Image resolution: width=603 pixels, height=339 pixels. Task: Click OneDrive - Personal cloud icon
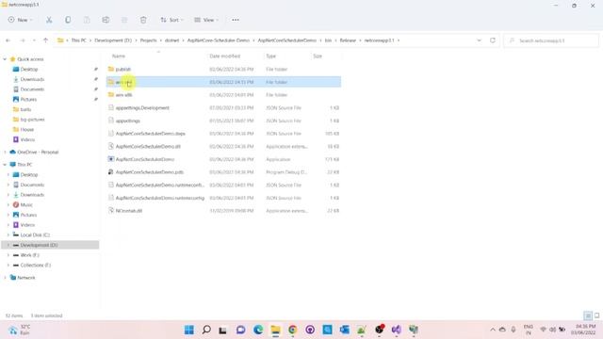12,153
